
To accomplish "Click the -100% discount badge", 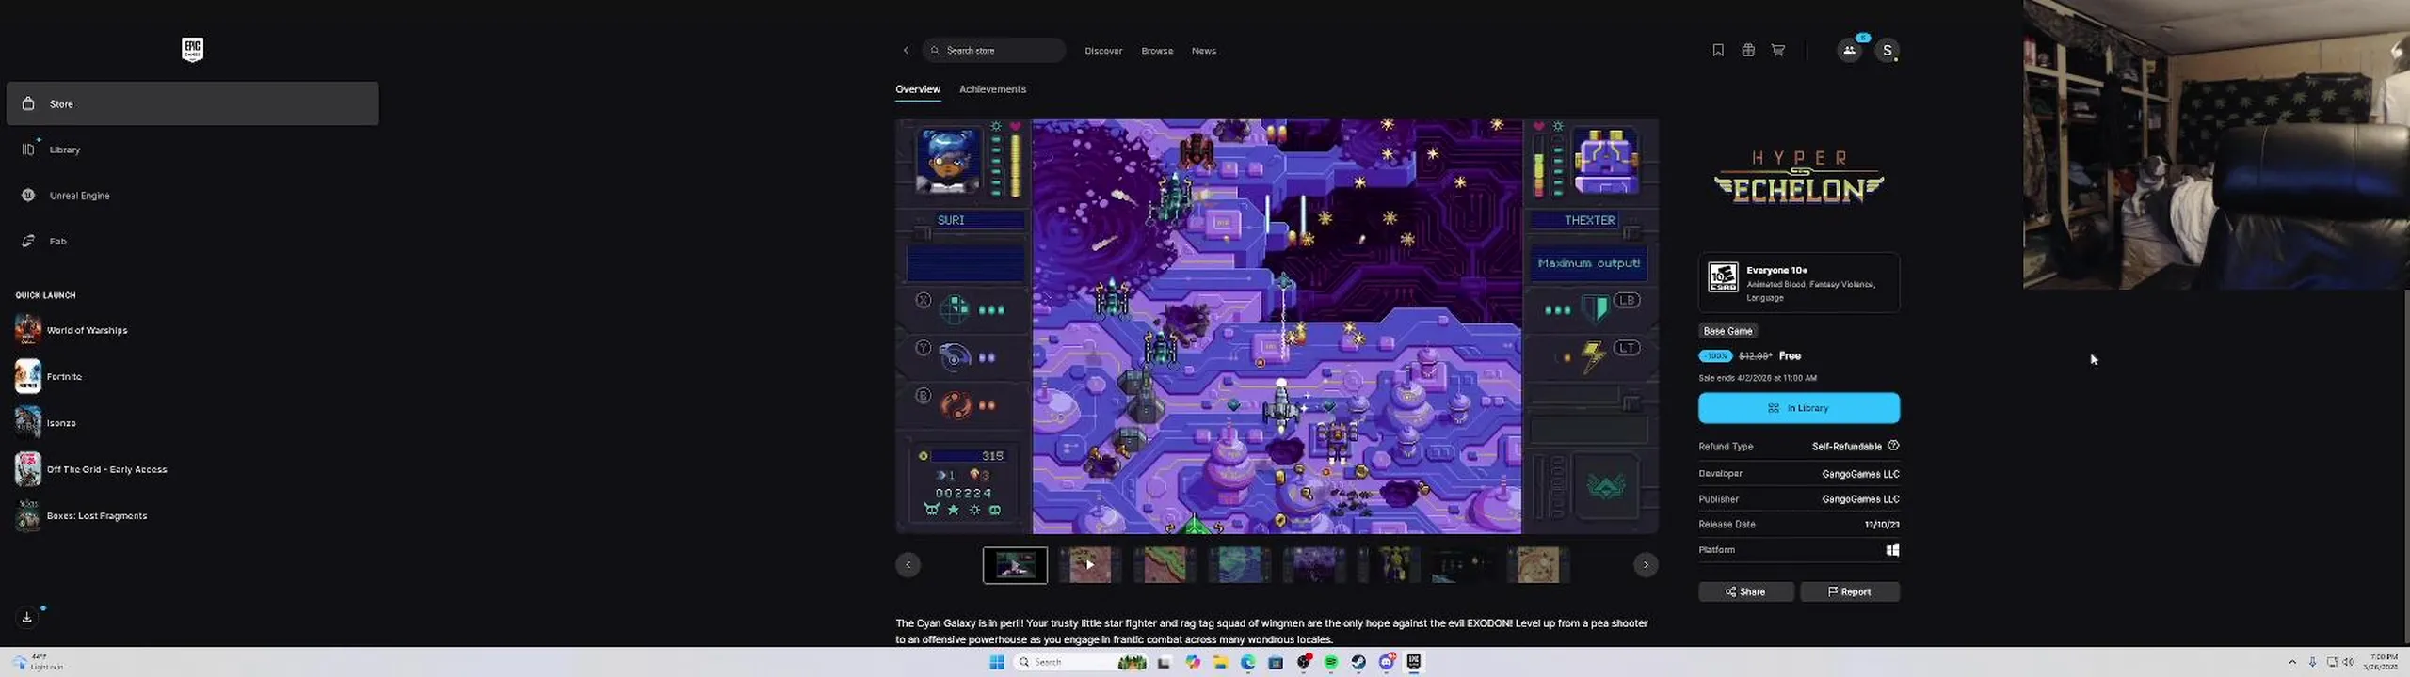I will click(1715, 356).
